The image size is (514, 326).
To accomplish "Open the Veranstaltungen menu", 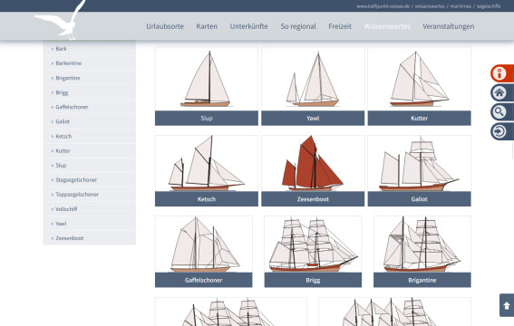I will pos(448,26).
